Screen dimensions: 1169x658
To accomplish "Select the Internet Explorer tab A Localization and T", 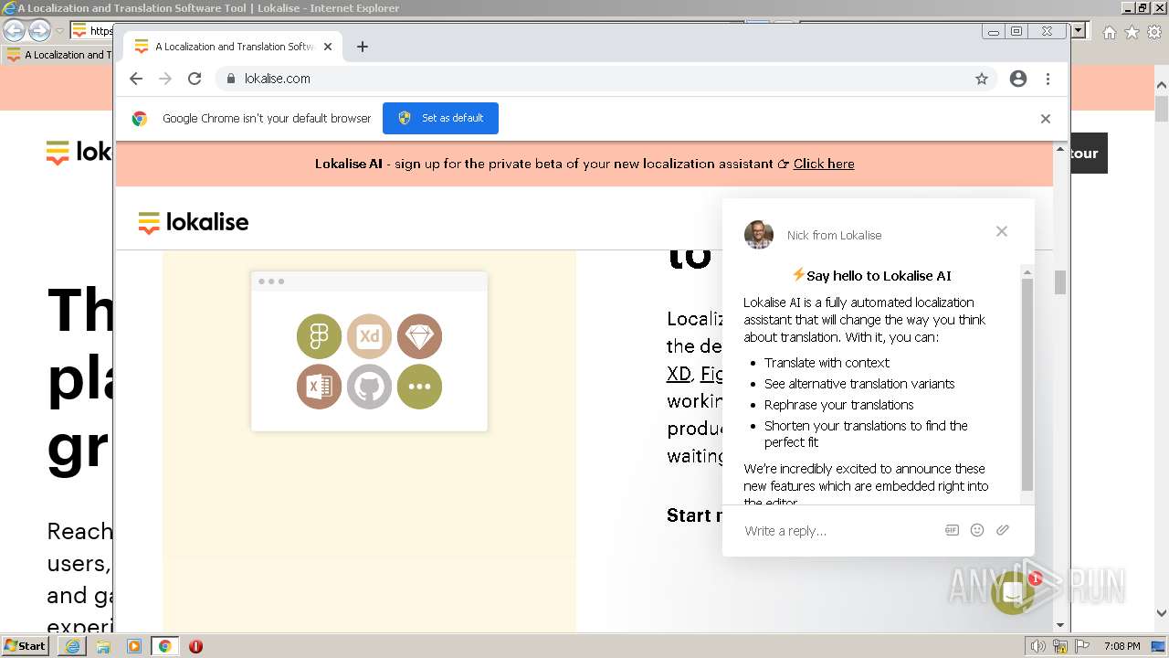I will (x=58, y=55).
